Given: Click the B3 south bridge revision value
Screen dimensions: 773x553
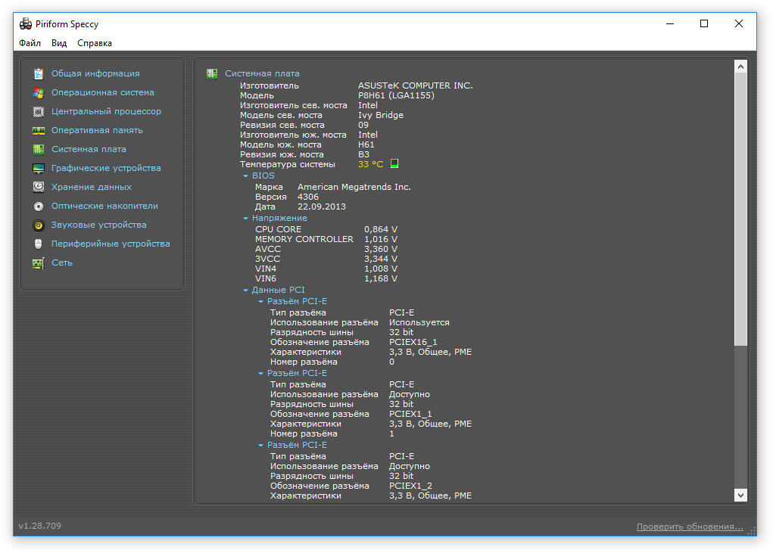Looking at the screenshot, I should pos(363,154).
